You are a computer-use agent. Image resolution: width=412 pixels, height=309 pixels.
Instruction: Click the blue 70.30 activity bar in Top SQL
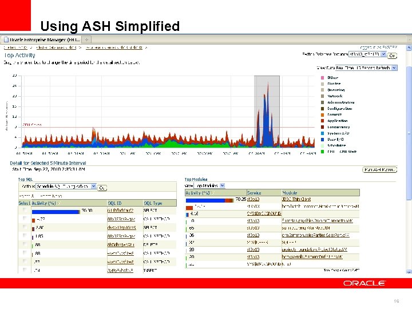(56, 212)
